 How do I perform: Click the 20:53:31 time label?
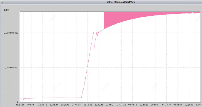[54, 105]
